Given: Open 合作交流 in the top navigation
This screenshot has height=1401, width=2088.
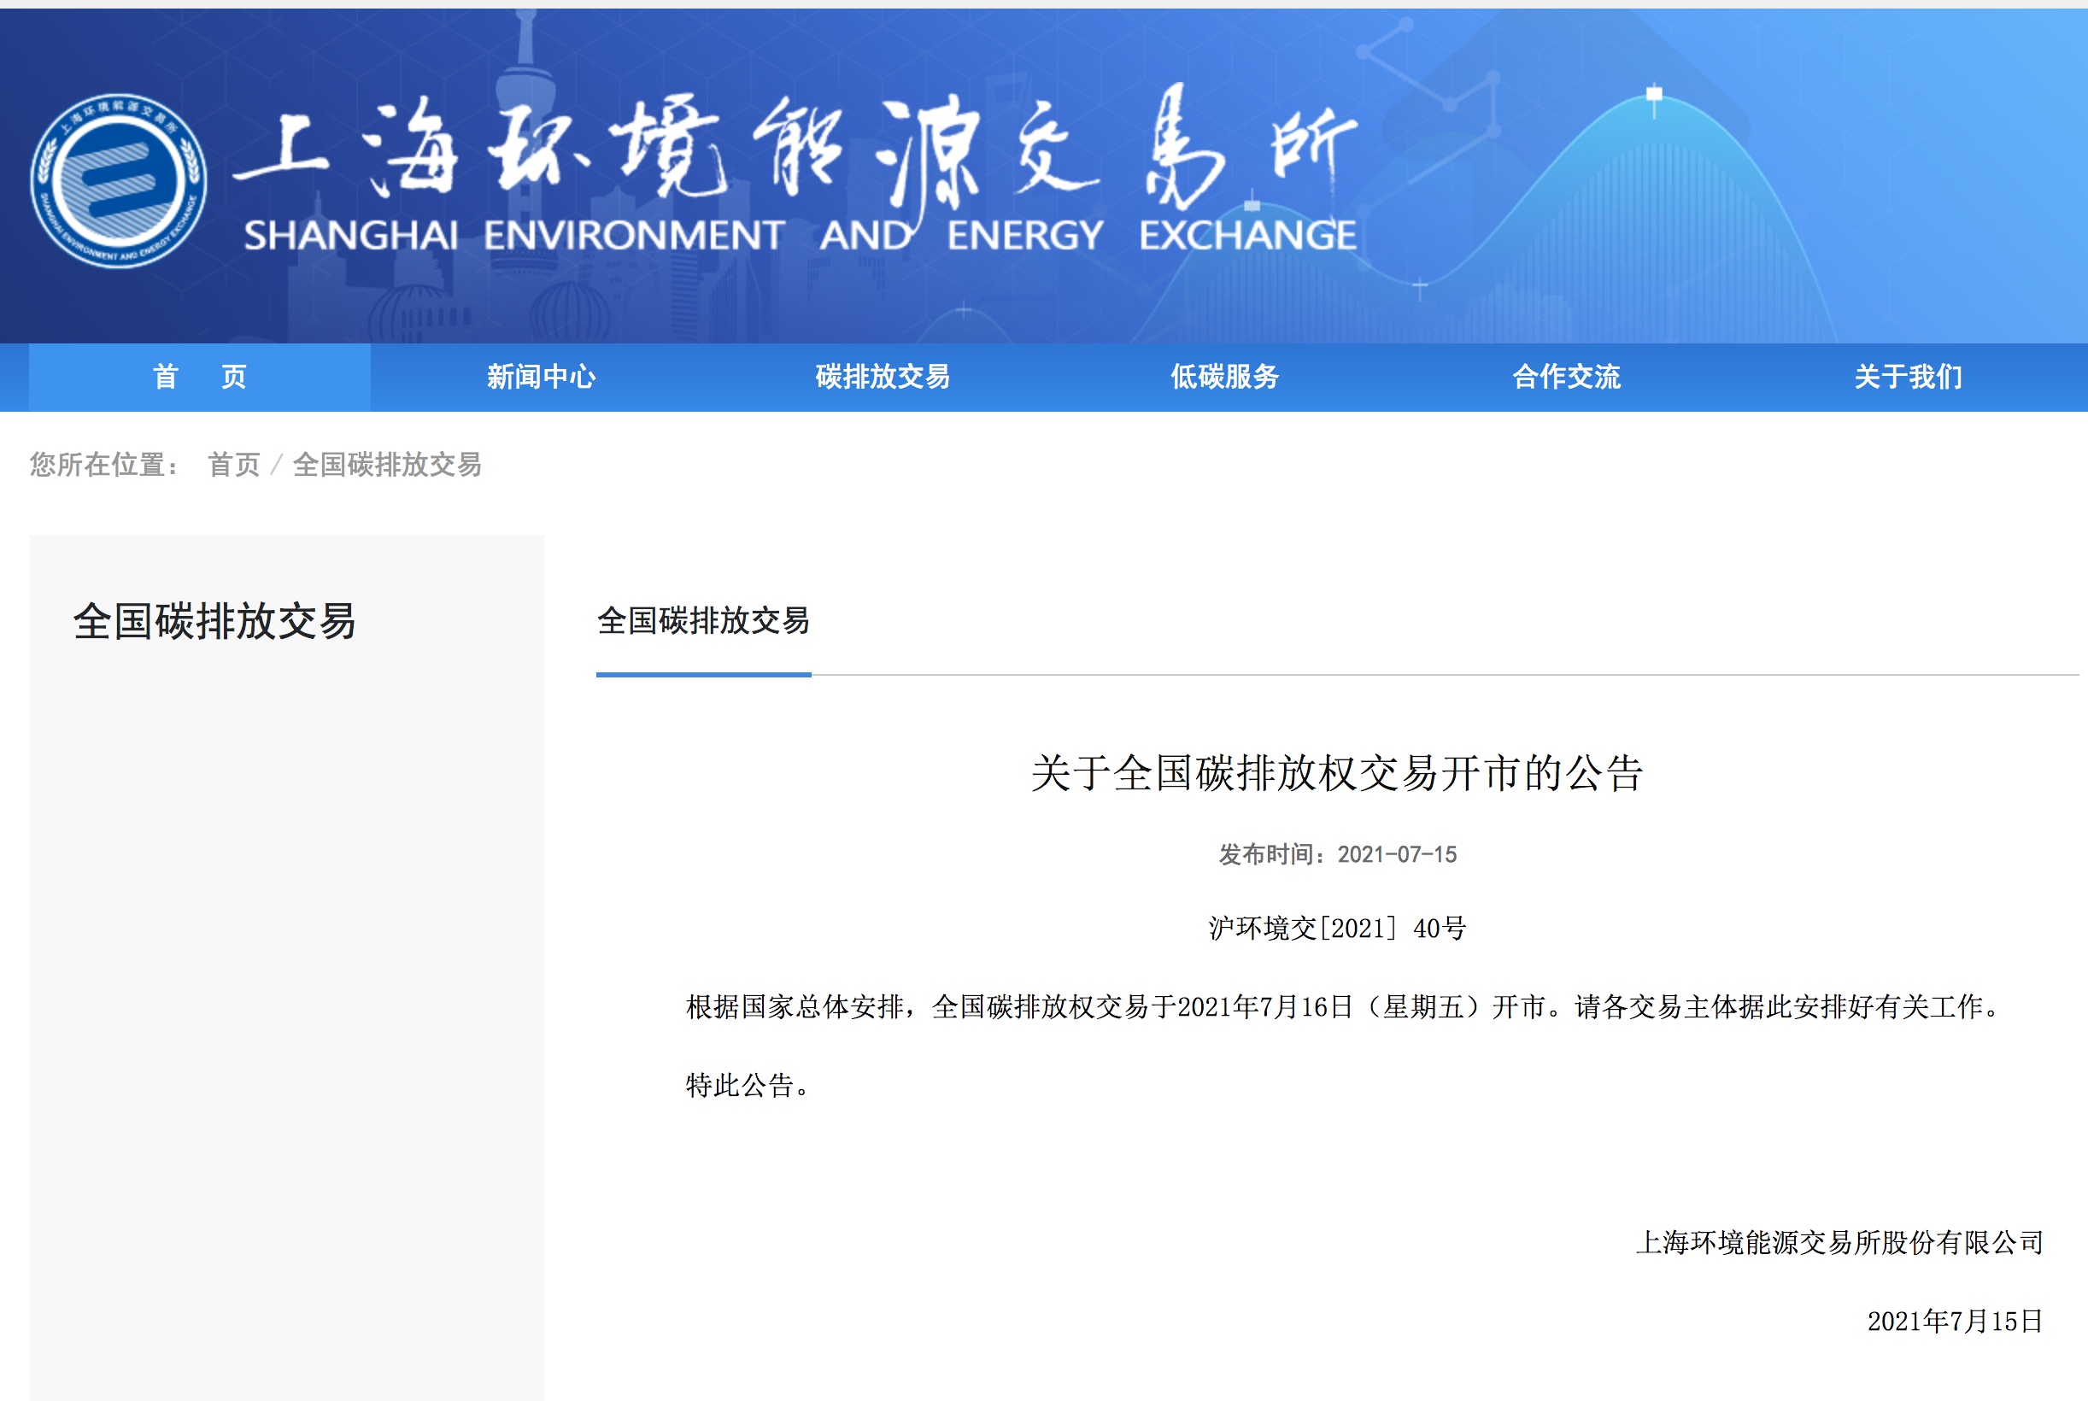Looking at the screenshot, I should click(1566, 377).
